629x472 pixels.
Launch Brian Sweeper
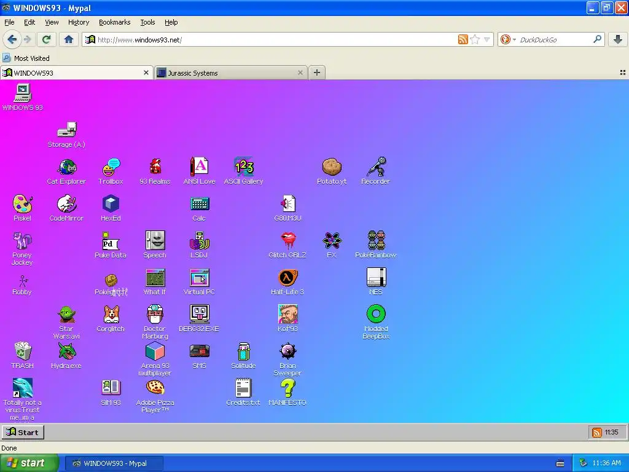coord(287,351)
